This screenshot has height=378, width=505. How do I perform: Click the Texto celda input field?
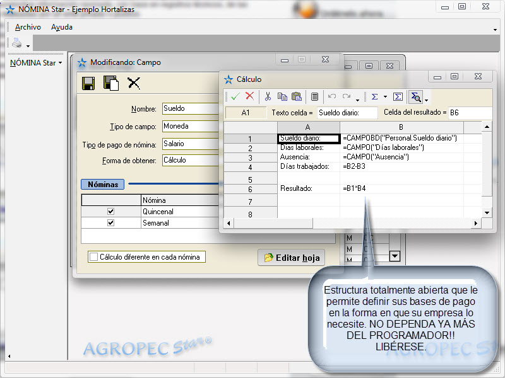coord(347,113)
